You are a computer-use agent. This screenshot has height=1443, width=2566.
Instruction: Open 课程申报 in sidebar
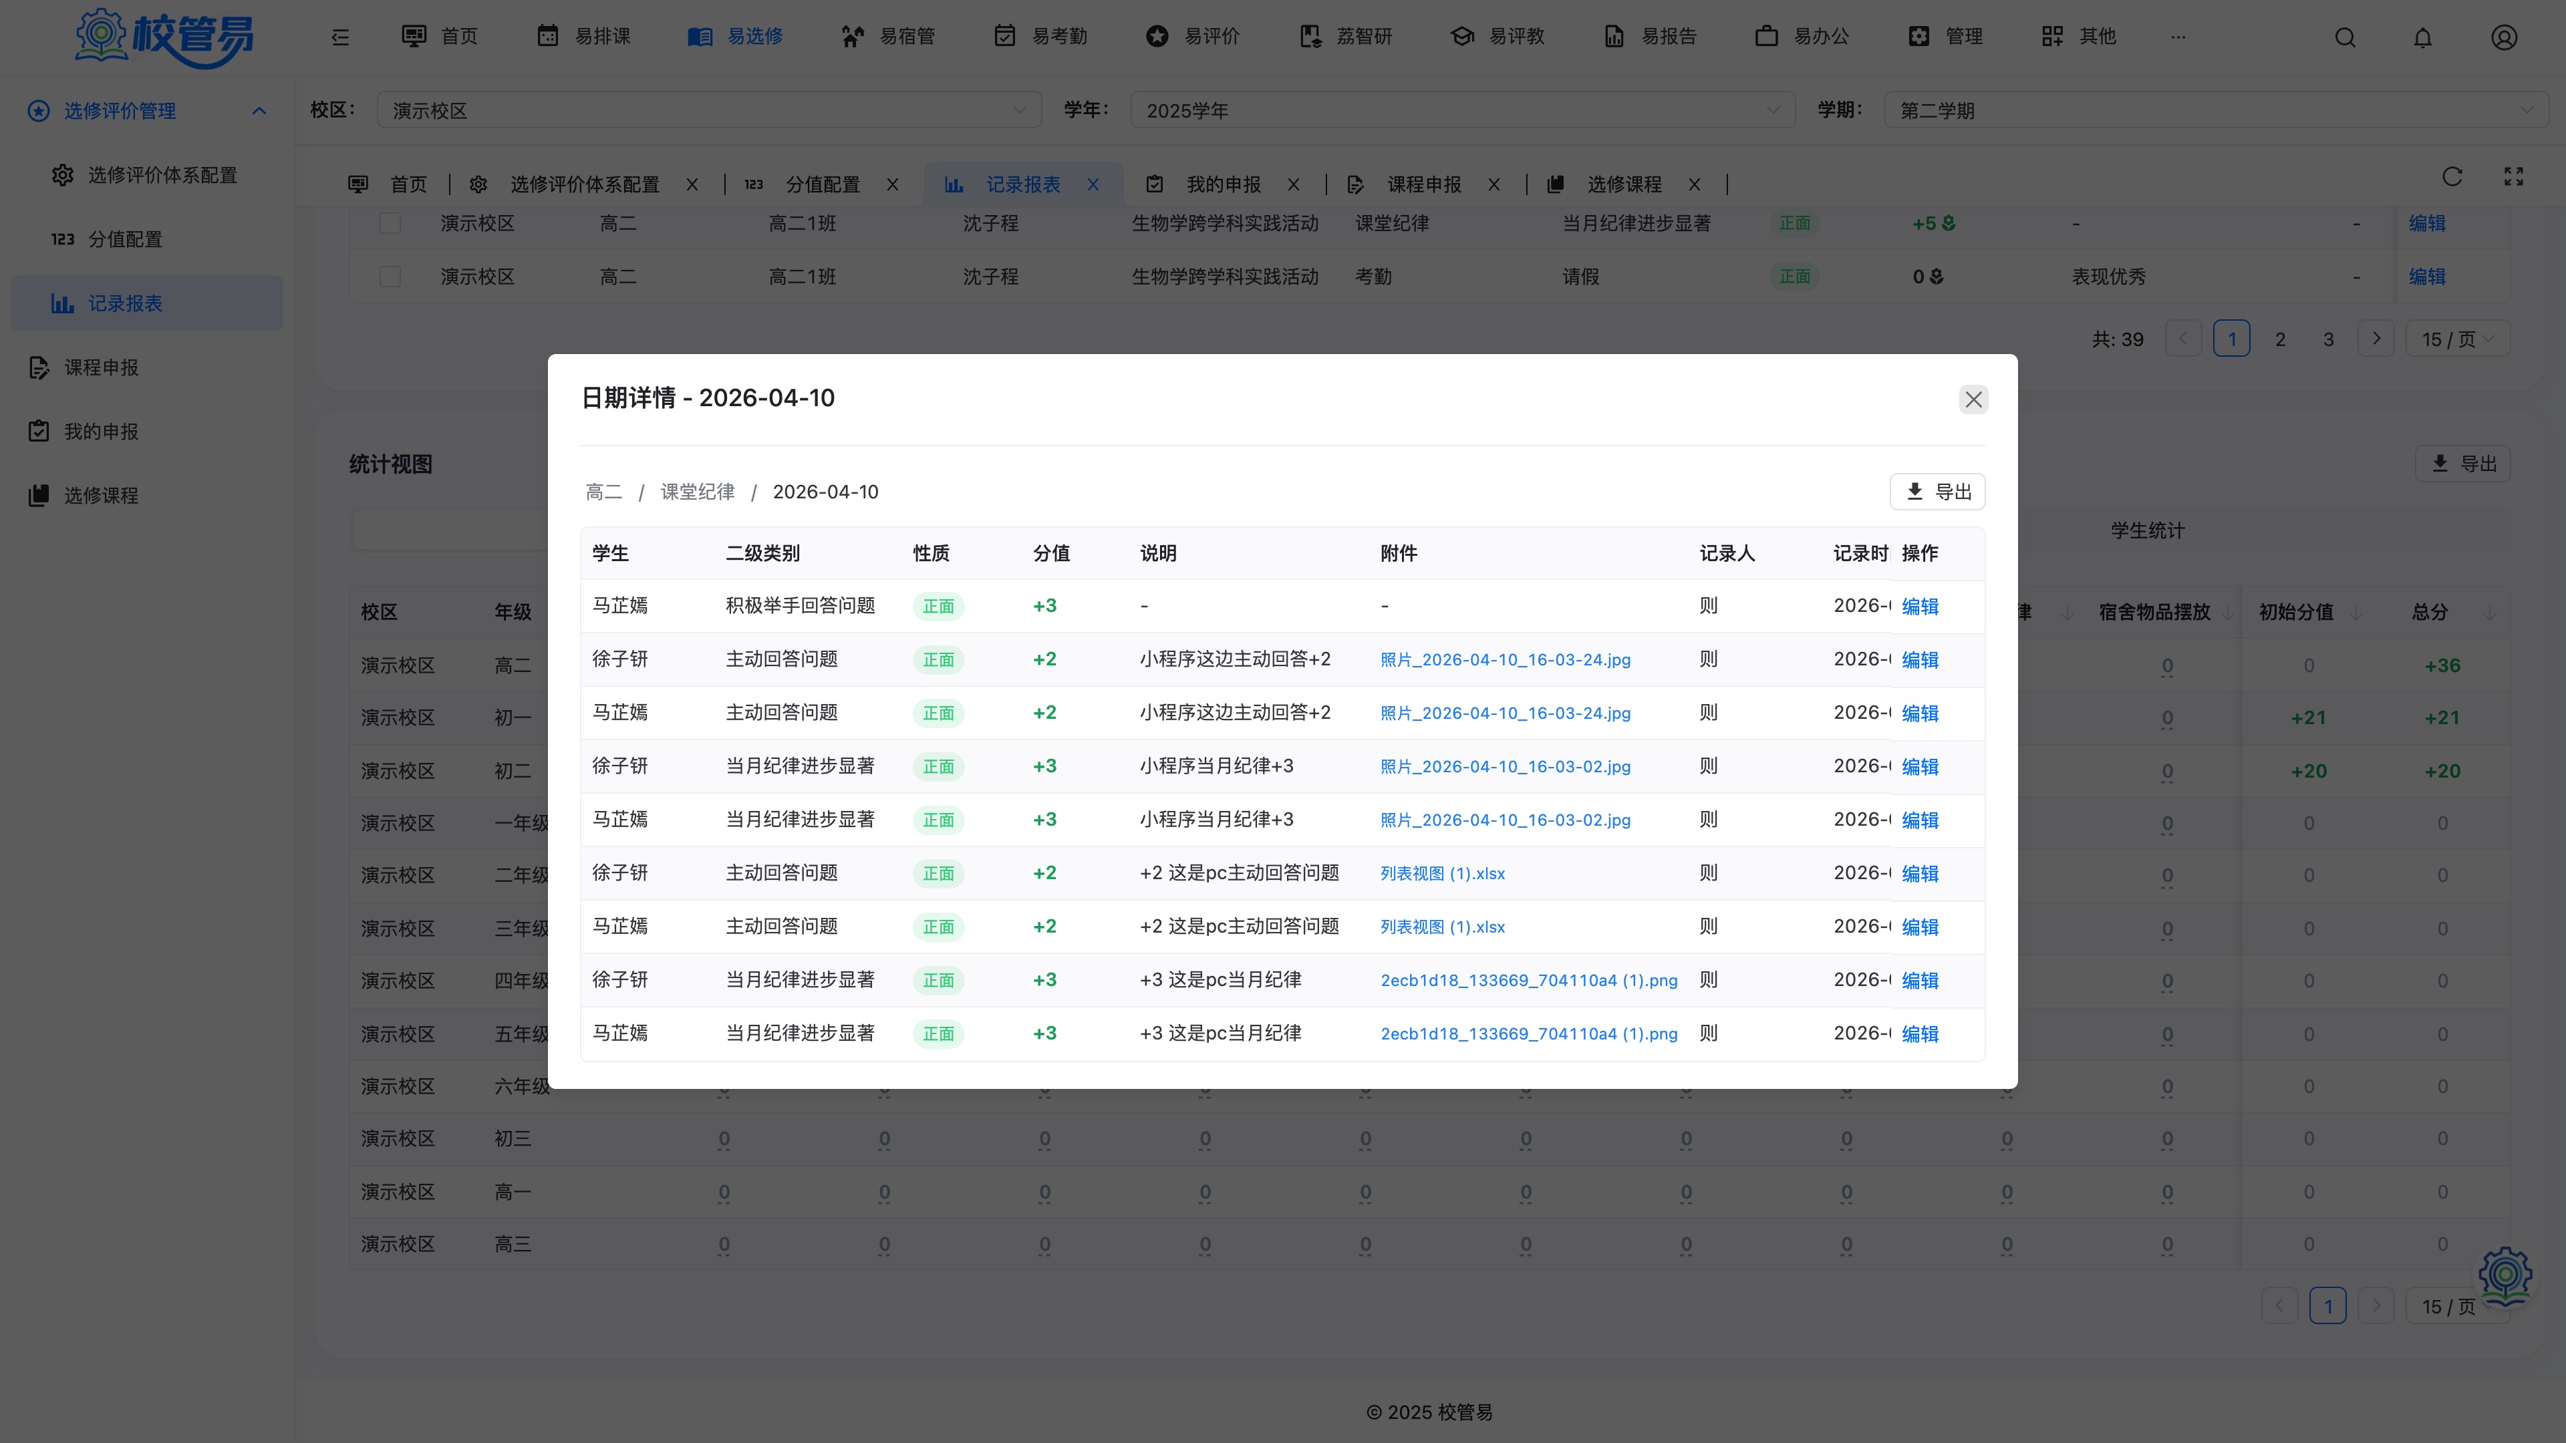(148, 367)
